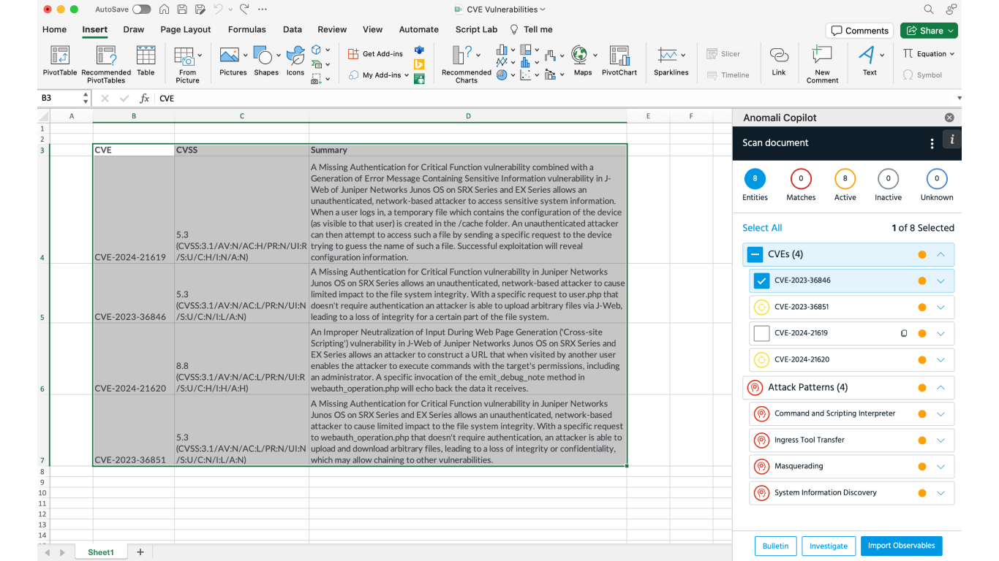Click the Select All link
The width and height of the screenshot is (999, 561).
tap(762, 228)
